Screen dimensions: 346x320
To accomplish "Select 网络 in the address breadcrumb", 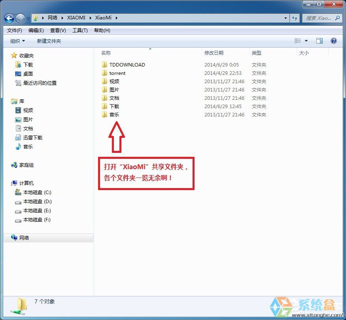I will [x=53, y=18].
